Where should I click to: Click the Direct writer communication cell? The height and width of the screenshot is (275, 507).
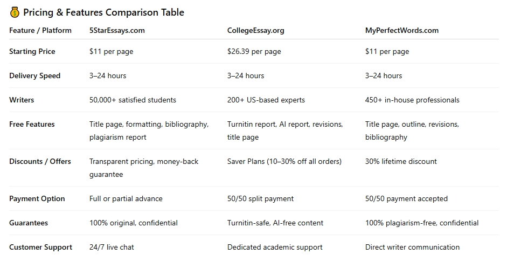[x=412, y=247]
